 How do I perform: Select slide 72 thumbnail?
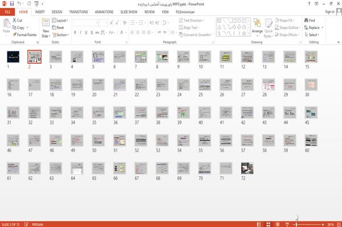pos(247,168)
